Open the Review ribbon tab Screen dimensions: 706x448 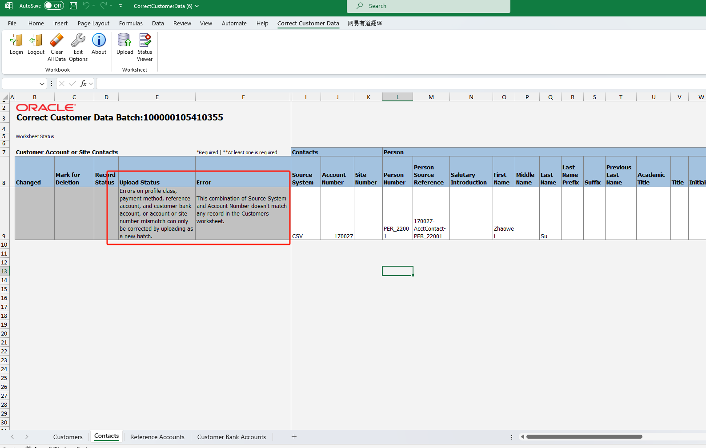click(x=182, y=24)
